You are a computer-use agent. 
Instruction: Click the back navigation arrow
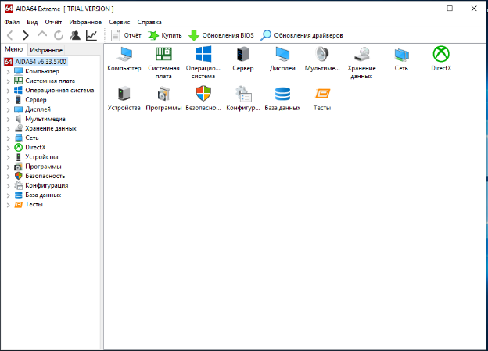[9, 35]
